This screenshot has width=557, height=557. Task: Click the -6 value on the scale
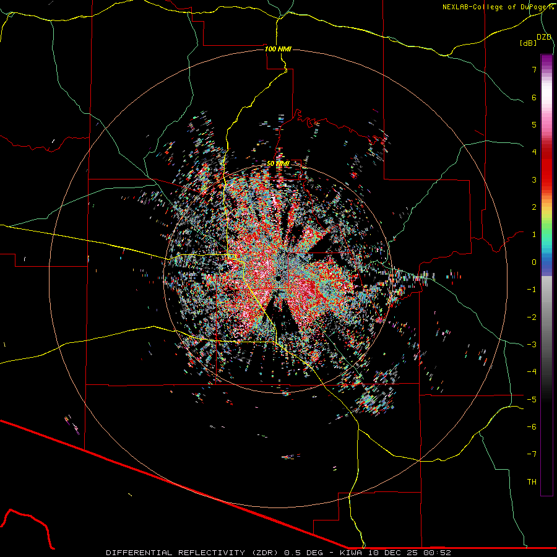coord(532,427)
